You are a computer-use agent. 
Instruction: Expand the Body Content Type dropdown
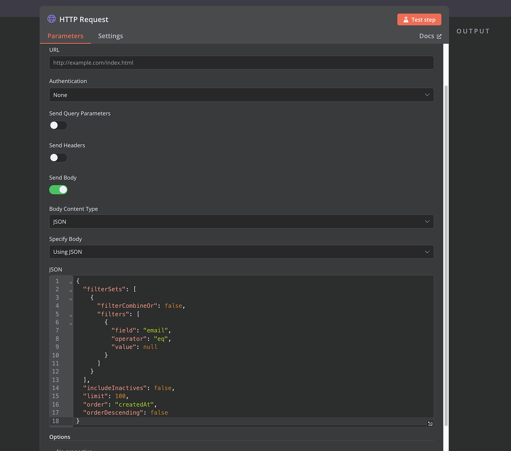pyautogui.click(x=241, y=222)
